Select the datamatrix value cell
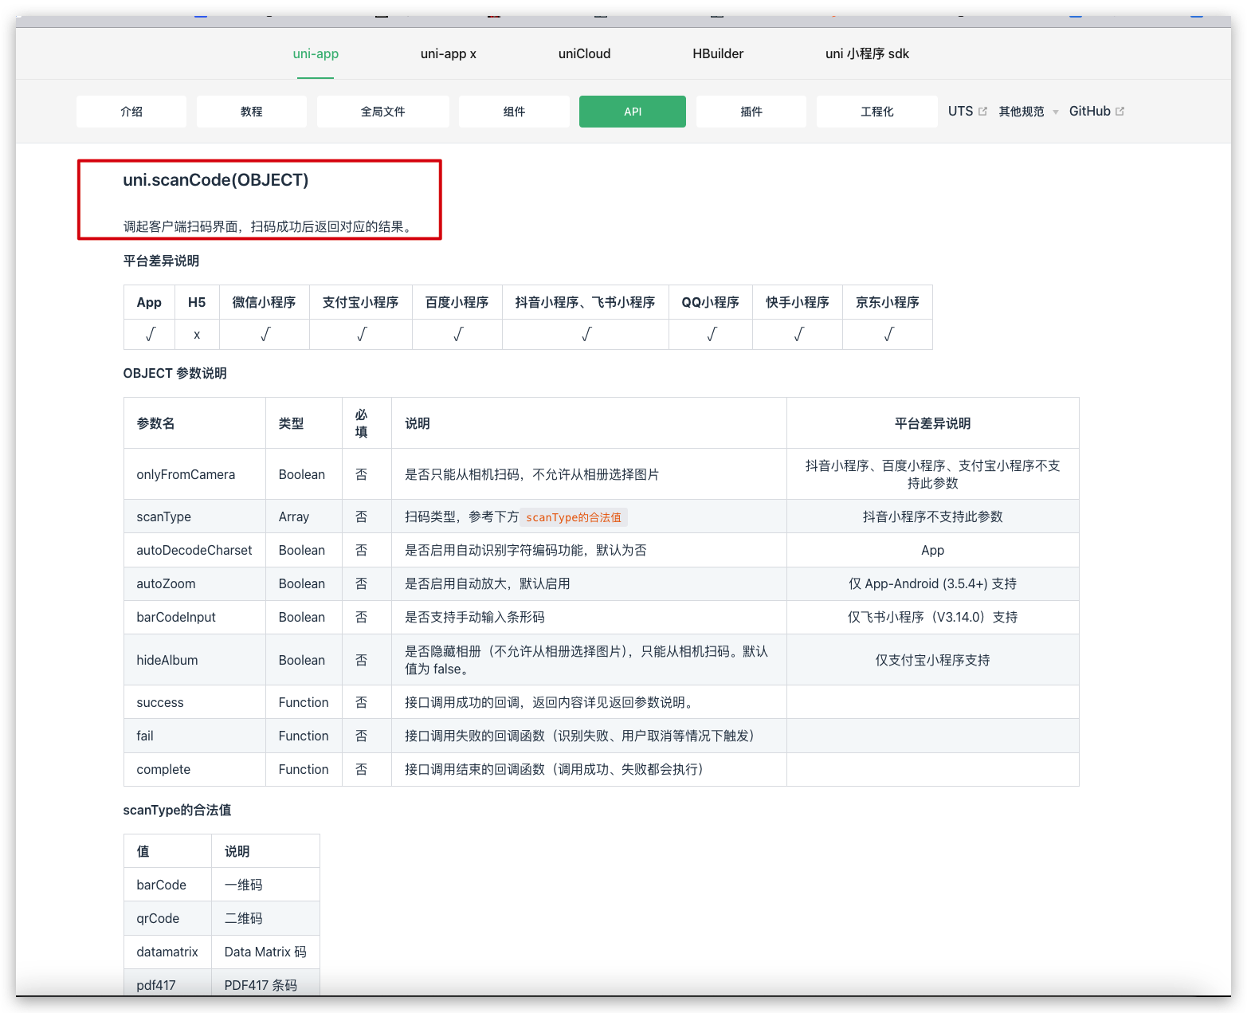The image size is (1247, 1013). tap(167, 952)
